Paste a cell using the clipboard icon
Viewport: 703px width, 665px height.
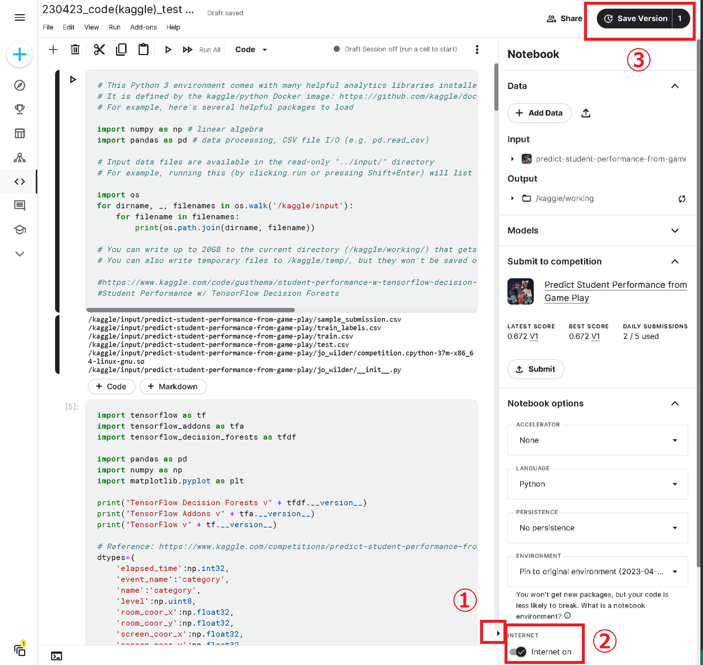(x=144, y=49)
